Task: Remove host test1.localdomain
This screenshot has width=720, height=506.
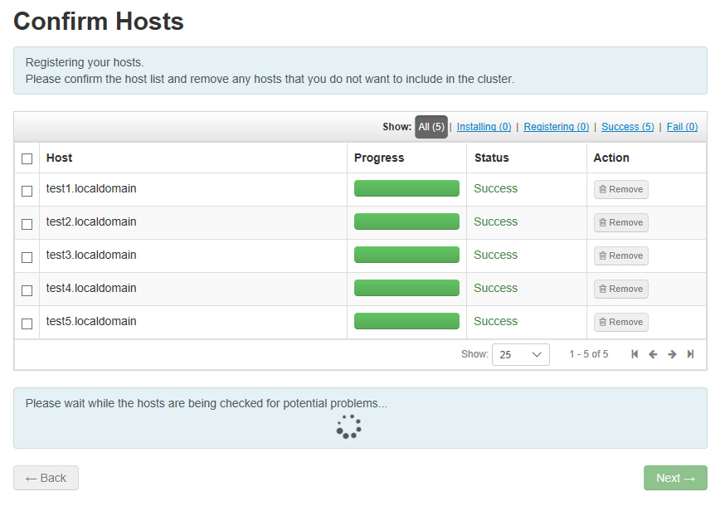Action: [620, 189]
